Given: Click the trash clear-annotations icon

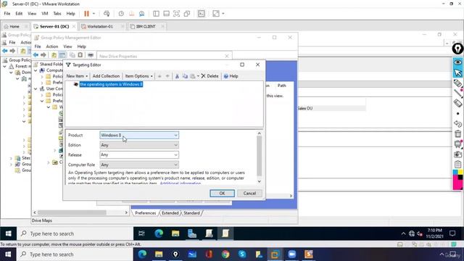Looking at the screenshot, I should pos(457,133).
